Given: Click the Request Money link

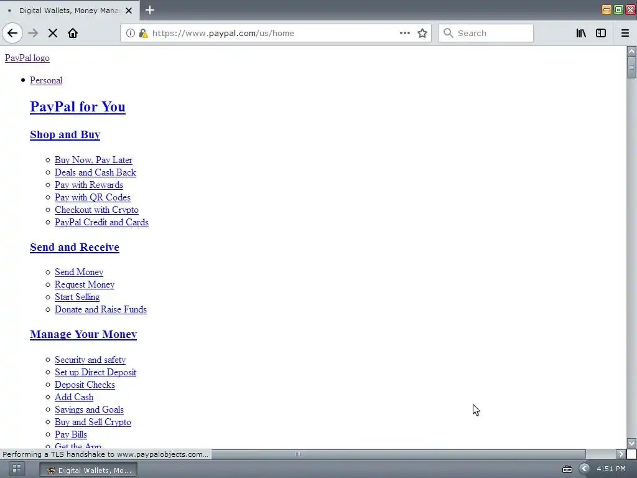Looking at the screenshot, I should (85, 285).
